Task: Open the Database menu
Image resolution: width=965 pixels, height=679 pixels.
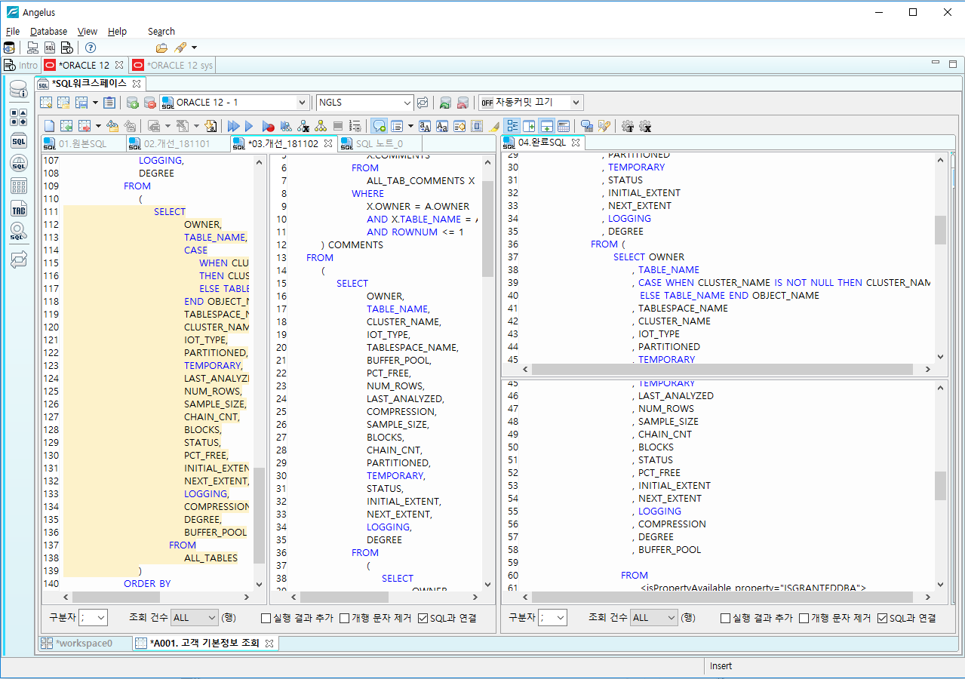Action: [48, 32]
